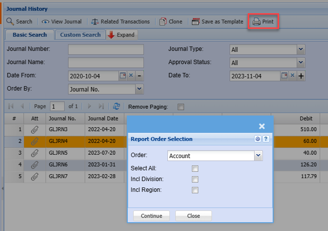The image size is (328, 231).
Task: Clear the Date From value
Action: coord(131,75)
